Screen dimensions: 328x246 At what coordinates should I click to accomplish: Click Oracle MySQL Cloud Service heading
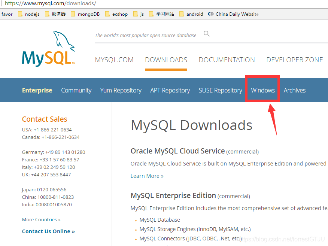[x=177, y=151]
